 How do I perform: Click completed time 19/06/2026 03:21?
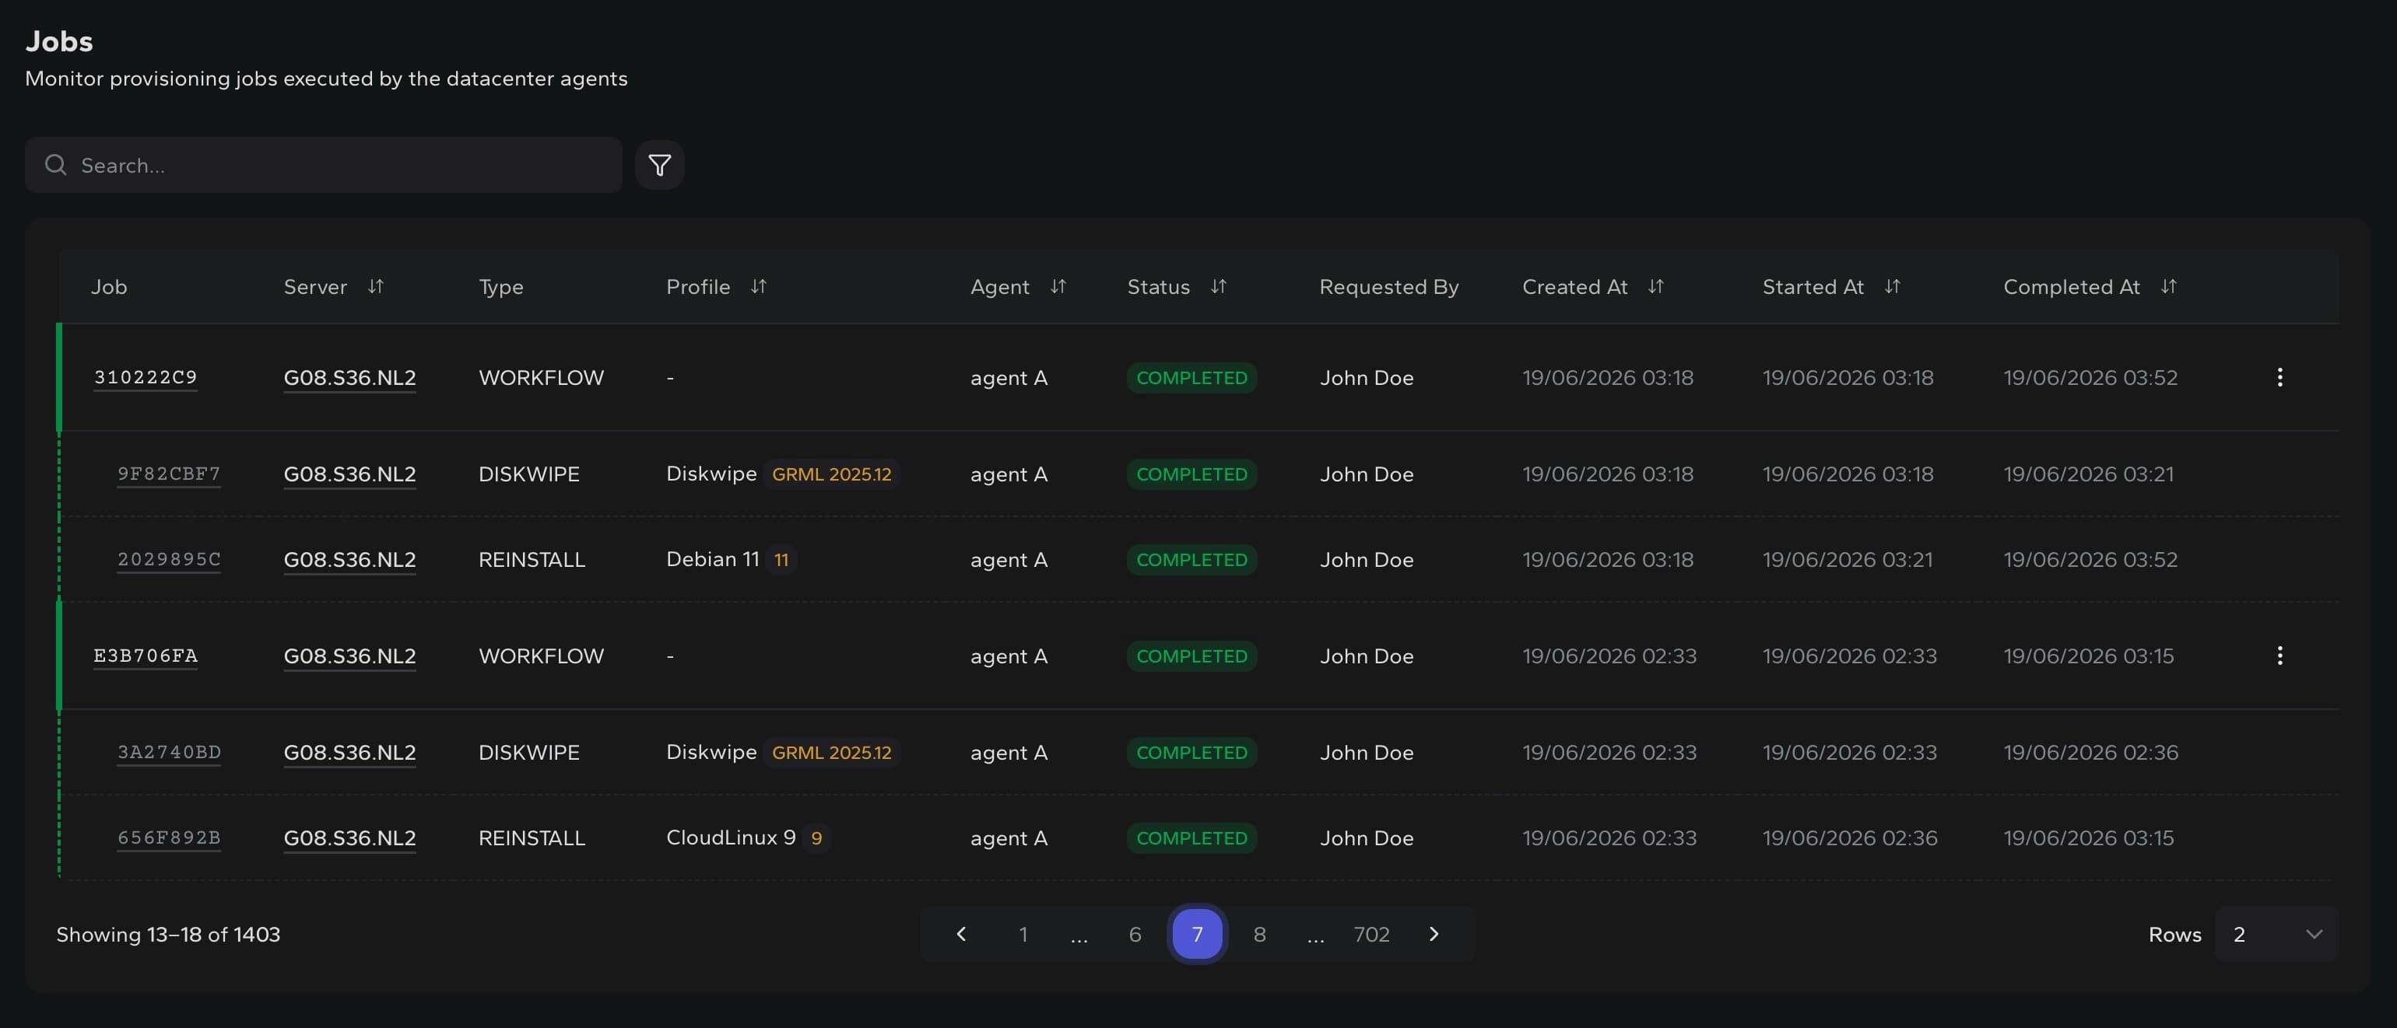[x=2088, y=474]
